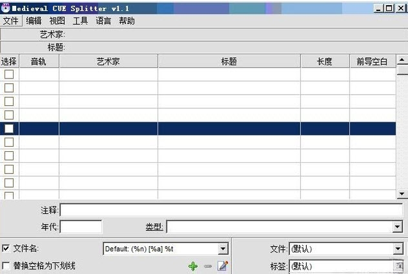Open the 语言 menu
408x274 pixels.
point(103,21)
